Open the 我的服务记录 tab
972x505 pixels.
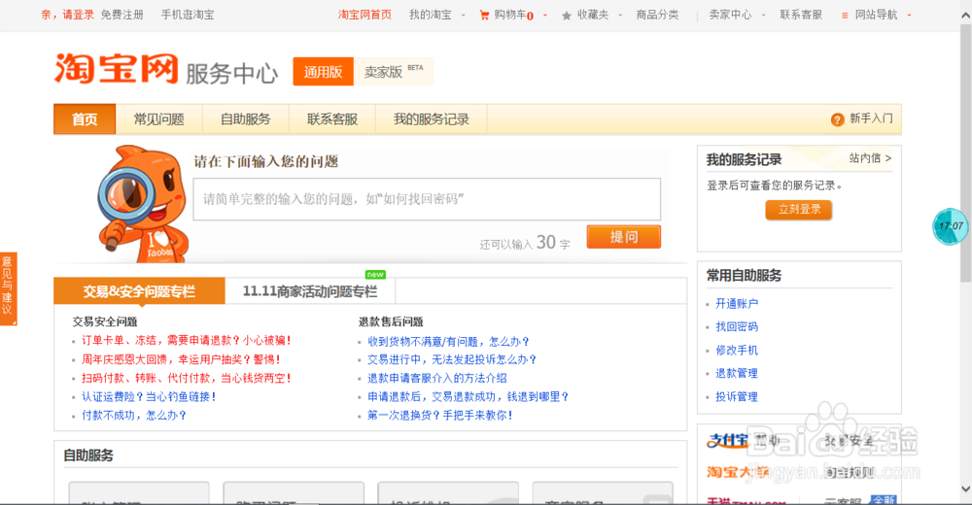(431, 119)
